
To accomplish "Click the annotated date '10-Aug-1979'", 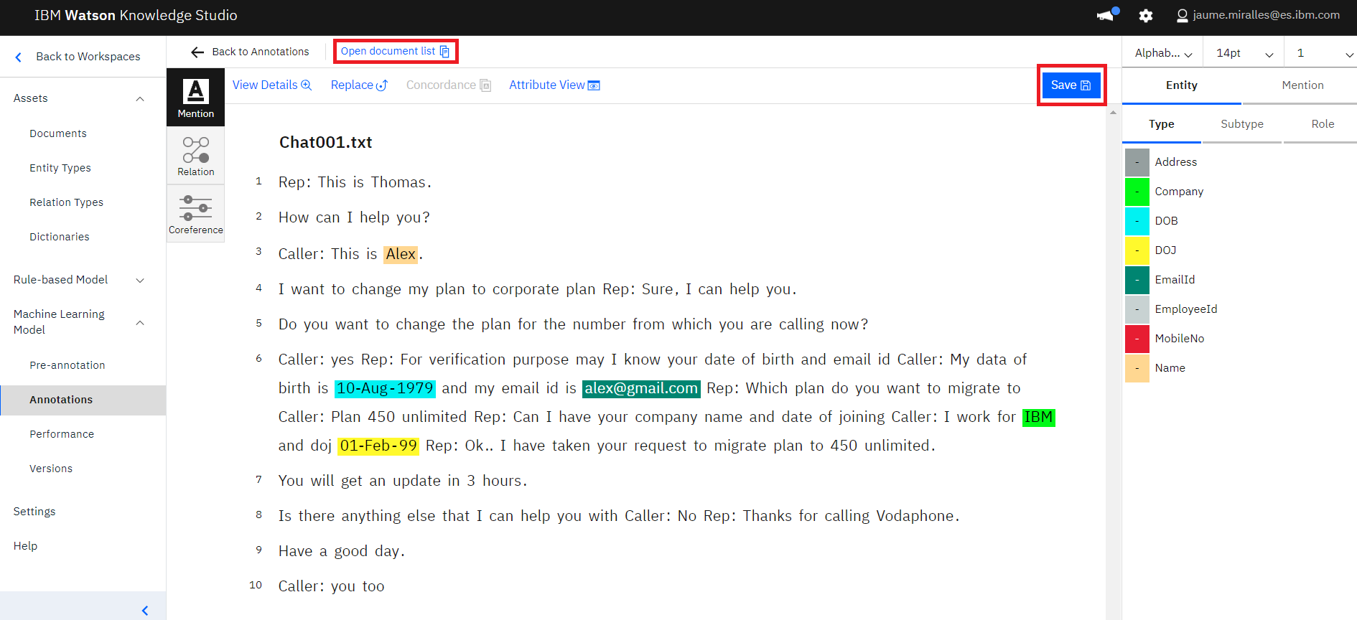I will 385,388.
